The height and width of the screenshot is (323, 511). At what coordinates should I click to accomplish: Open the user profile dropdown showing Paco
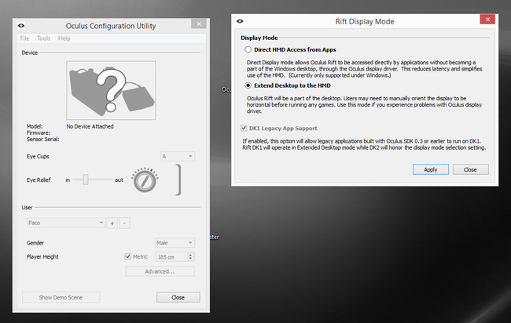tap(66, 223)
